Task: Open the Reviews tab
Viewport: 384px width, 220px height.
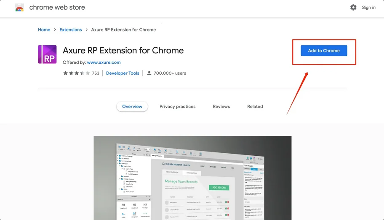Action: point(221,107)
